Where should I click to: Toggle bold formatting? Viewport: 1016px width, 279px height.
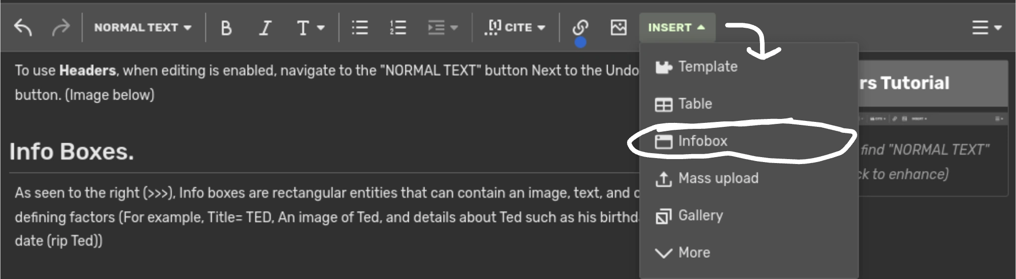226,28
